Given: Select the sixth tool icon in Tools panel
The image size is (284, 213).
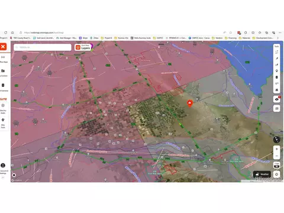Looking at the screenshot, I should pyautogui.click(x=277, y=83).
